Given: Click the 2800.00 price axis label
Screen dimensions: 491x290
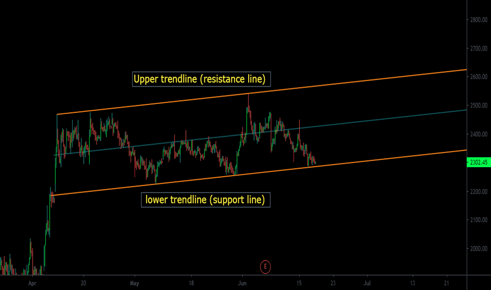Looking at the screenshot, I should point(478,20).
